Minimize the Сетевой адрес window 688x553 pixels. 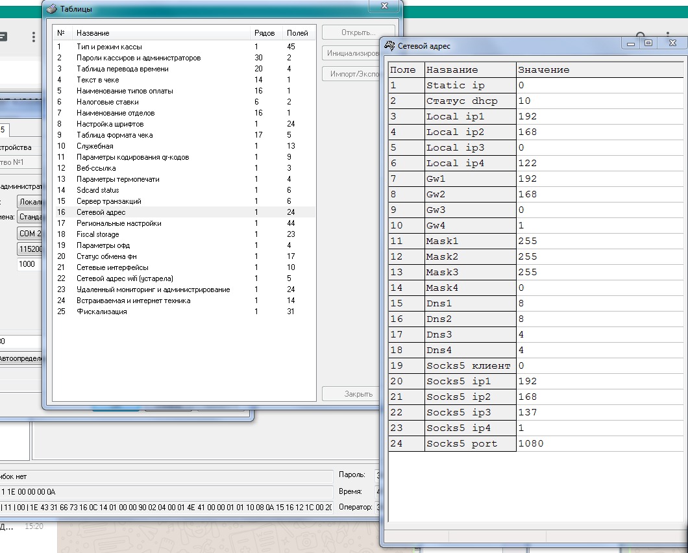pyautogui.click(x=631, y=43)
